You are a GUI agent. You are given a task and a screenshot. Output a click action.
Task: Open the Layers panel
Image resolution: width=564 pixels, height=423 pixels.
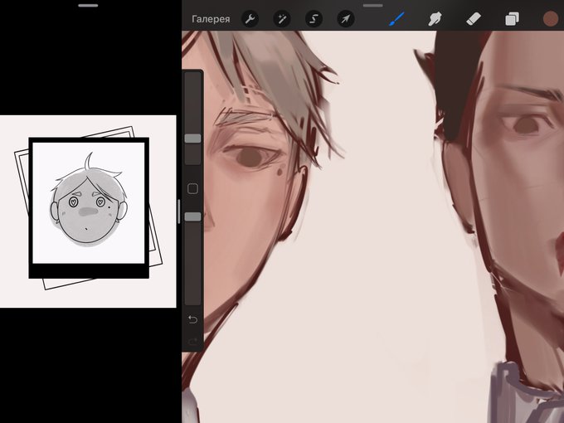[512, 19]
